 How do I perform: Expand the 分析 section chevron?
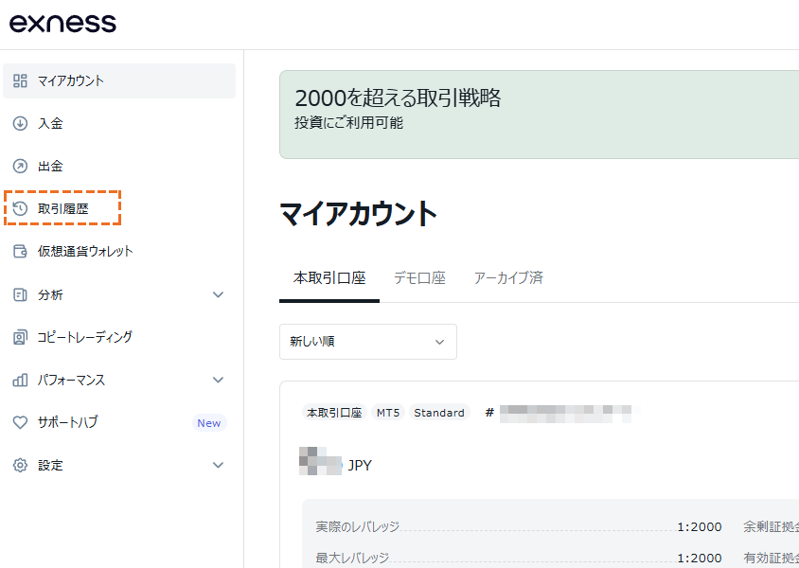click(218, 294)
